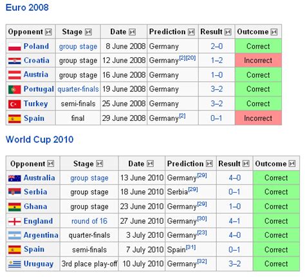This screenshot has width=305, height=277.
Task: Open the 2–0 result link for Poland
Action: 217,46
